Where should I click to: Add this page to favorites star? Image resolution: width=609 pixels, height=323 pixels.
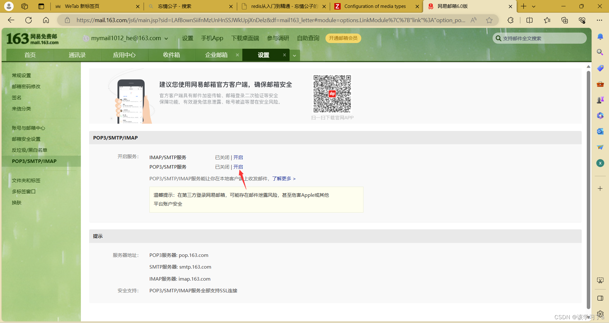[x=489, y=20]
